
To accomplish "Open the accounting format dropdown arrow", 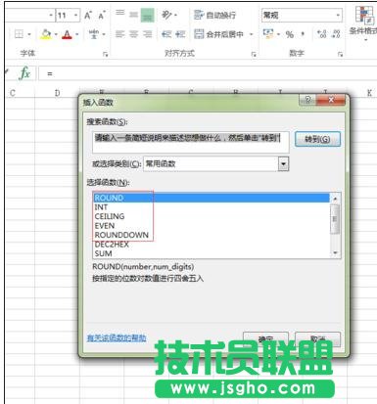I will (x=278, y=34).
